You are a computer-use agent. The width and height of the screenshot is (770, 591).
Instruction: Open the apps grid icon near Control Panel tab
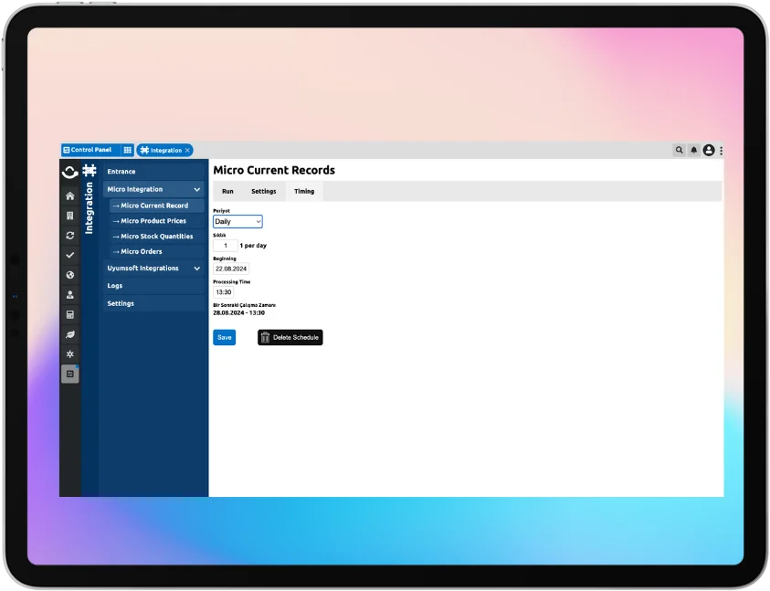128,150
